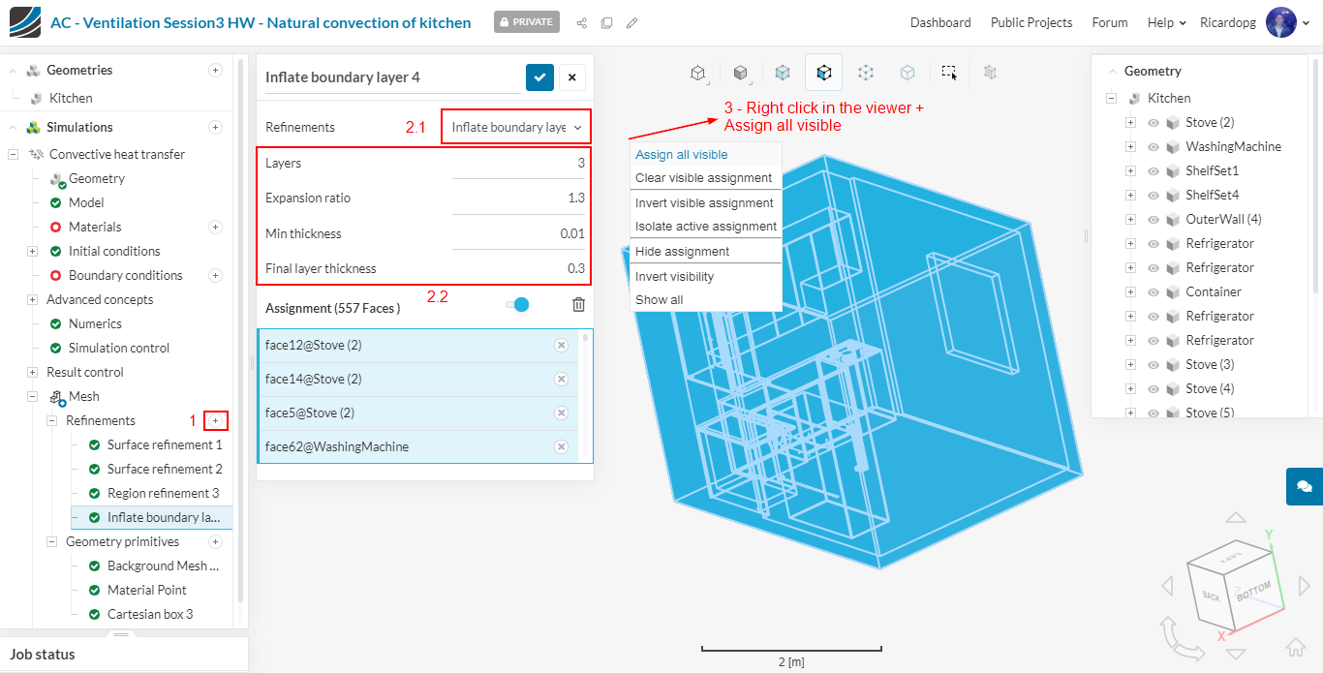
Task: Add a geometry primitive with plus icon
Action: coord(215,542)
